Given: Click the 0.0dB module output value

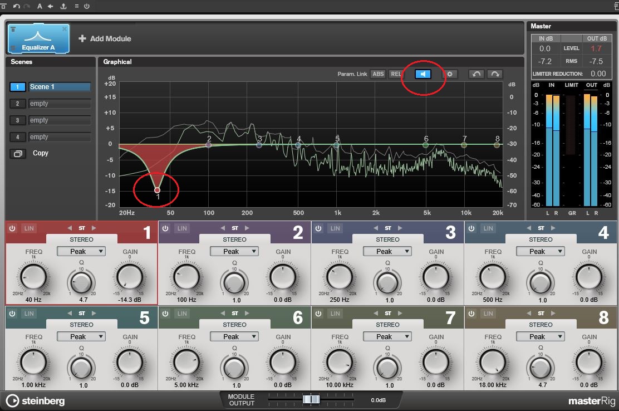Looking at the screenshot, I should pos(378,400).
